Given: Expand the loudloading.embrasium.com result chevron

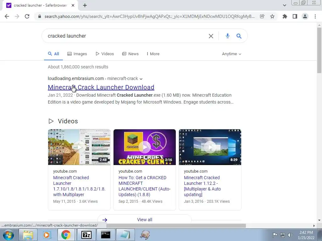Looking at the screenshot, I should (141, 79).
